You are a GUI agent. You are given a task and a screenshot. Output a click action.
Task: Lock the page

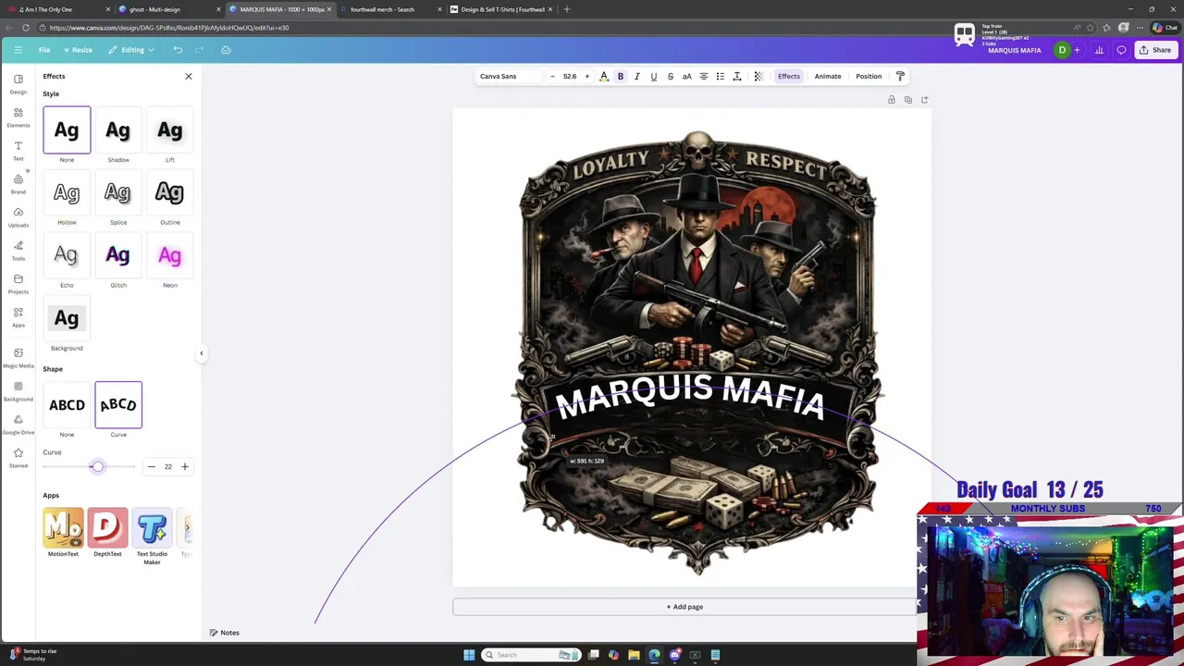coord(892,100)
